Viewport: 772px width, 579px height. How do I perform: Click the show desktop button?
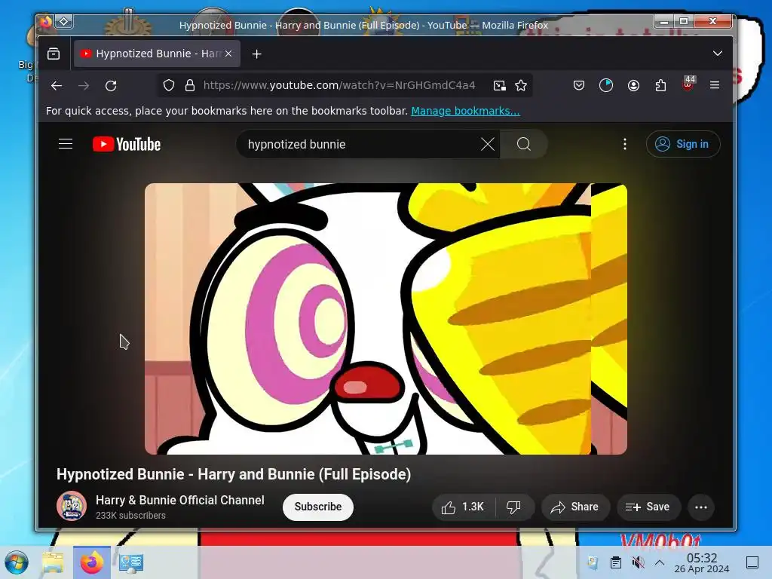[752, 562]
